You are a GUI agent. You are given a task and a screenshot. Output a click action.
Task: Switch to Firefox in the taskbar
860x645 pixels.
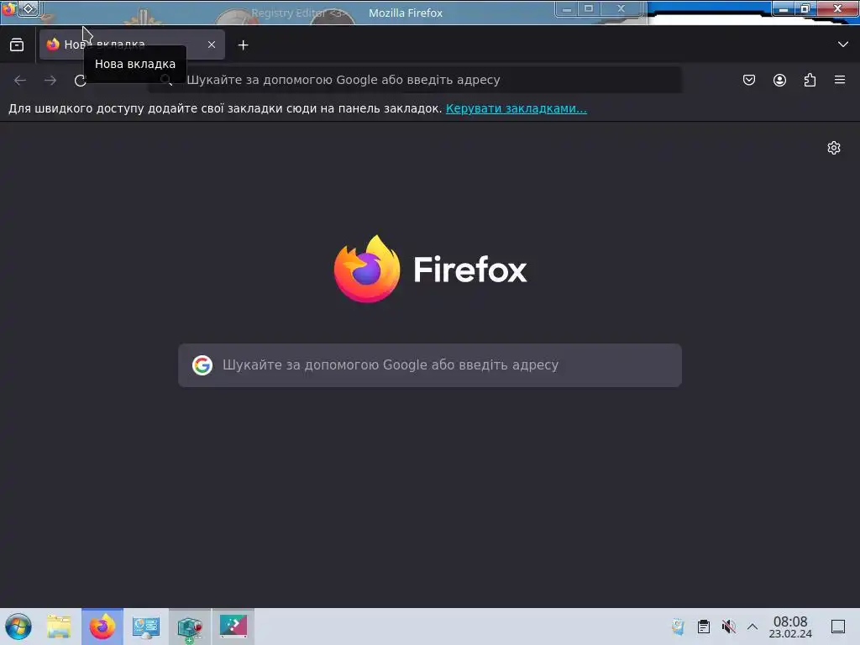point(102,627)
